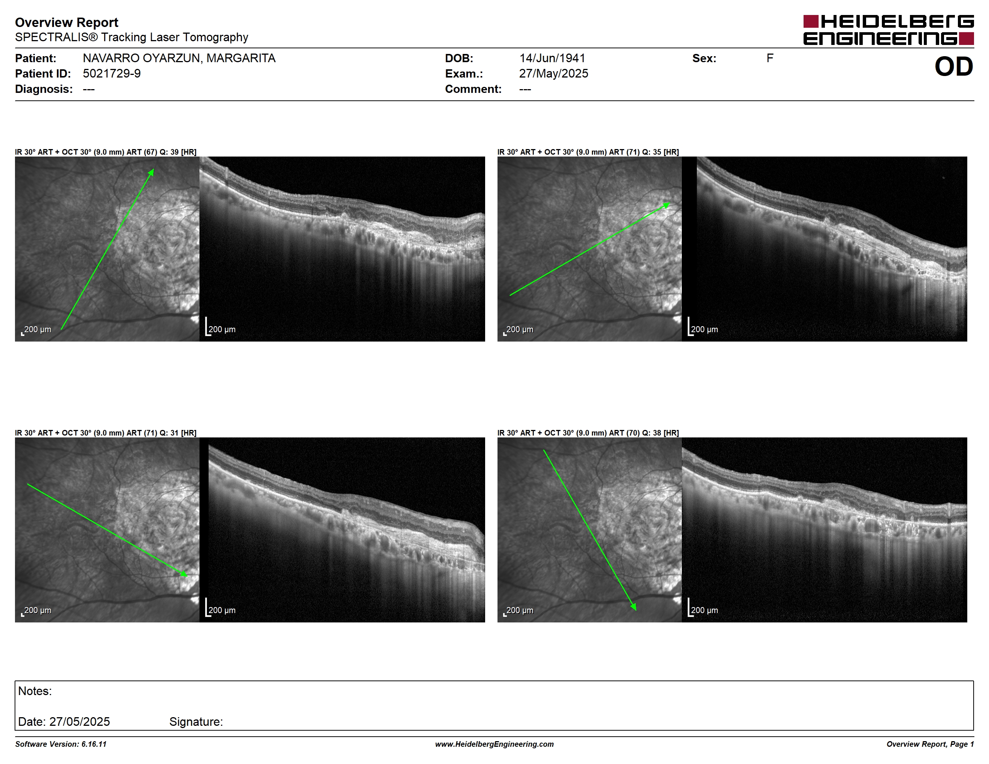Image resolution: width=989 pixels, height=764 pixels.
Task: Click the scan caption ending Q: 31 [HR]
Action: pyautogui.click(x=106, y=433)
